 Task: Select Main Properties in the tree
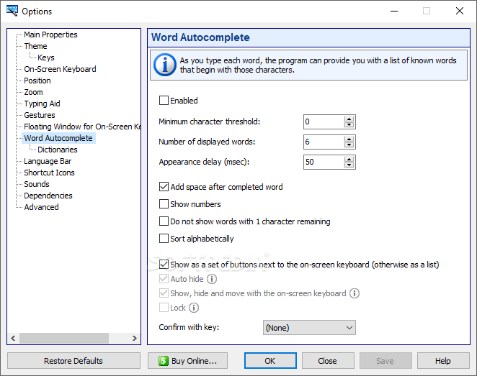tap(50, 35)
